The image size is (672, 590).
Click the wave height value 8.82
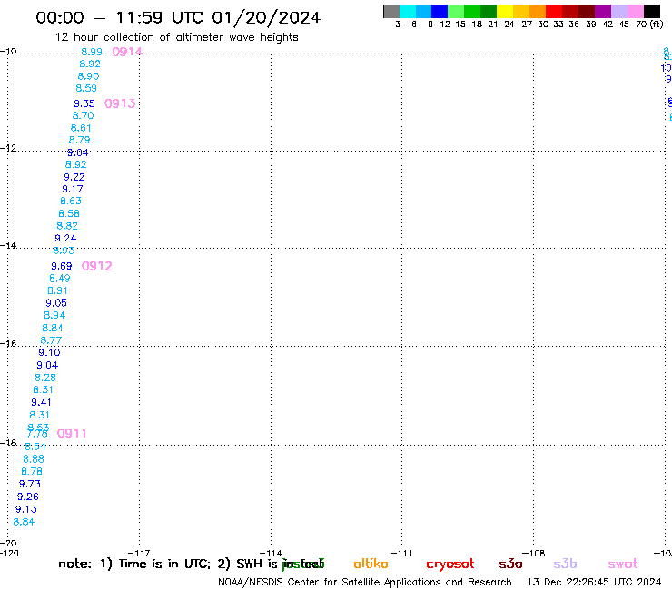pos(67,226)
